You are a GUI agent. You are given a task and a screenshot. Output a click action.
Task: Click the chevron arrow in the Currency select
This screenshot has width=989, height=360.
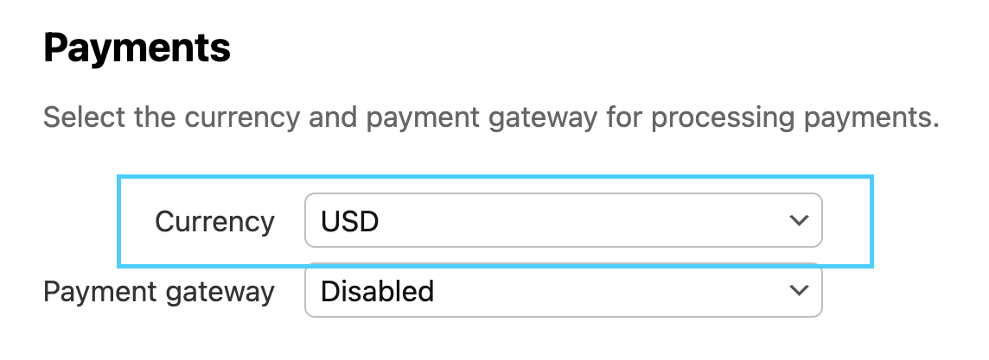point(797,221)
